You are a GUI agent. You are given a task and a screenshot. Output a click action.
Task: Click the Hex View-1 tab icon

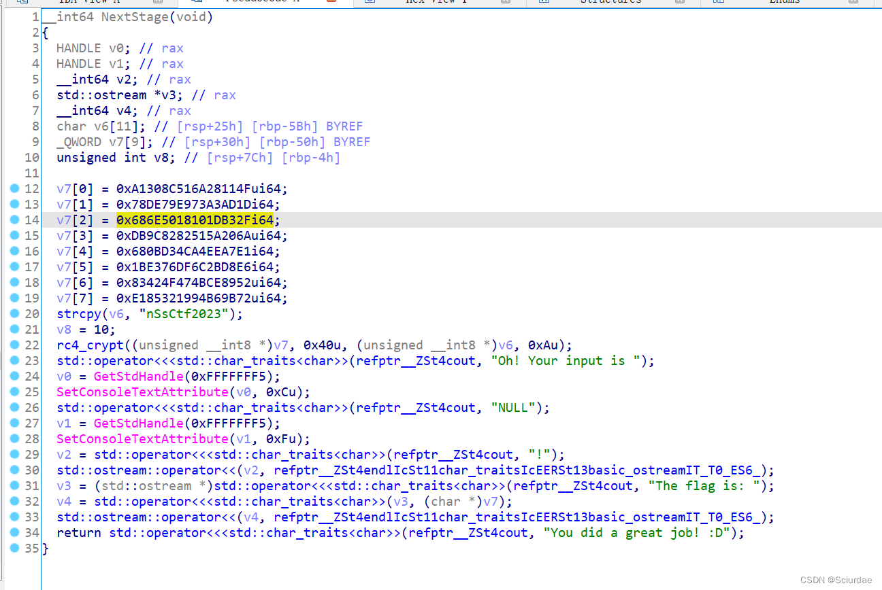click(x=370, y=3)
